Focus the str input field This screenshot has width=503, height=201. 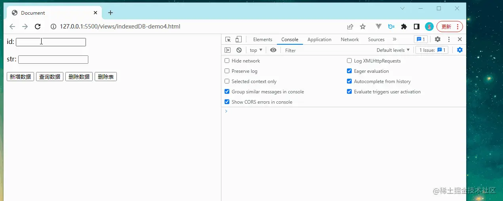coord(53,59)
